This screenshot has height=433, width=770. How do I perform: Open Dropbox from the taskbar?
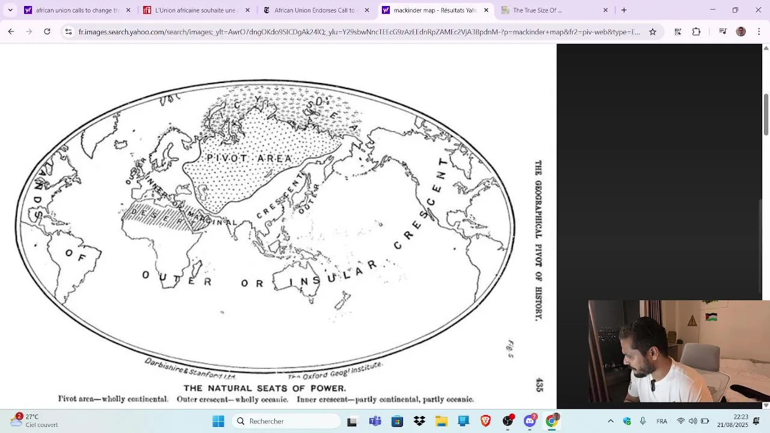(419, 422)
